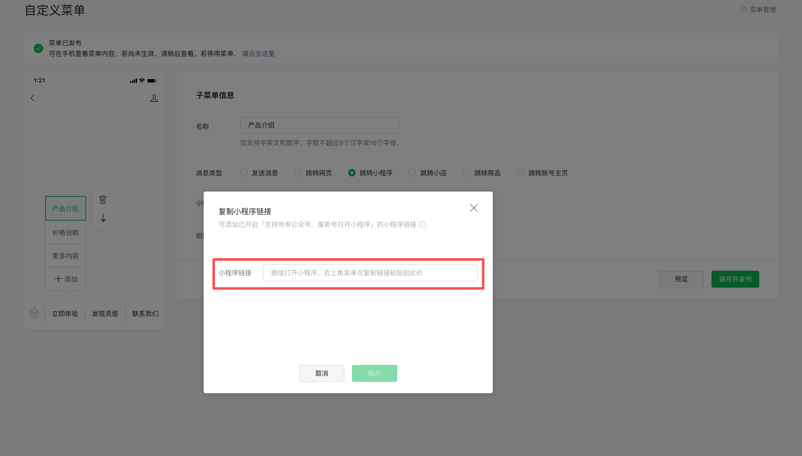
Task: Click 添加 to add a new submenu
Action: (65, 278)
